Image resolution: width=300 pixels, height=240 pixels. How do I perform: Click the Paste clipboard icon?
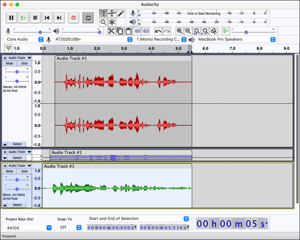click(129, 31)
